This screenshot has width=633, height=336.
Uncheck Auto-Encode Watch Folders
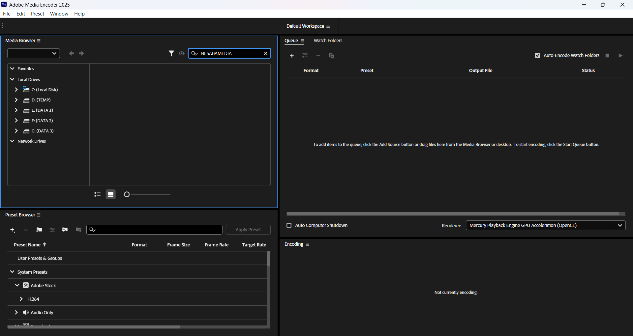[x=537, y=55]
